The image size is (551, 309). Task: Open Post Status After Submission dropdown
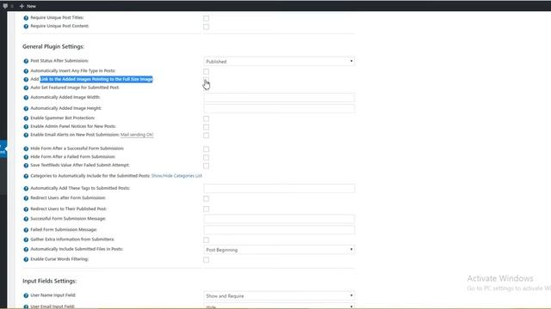pos(279,61)
